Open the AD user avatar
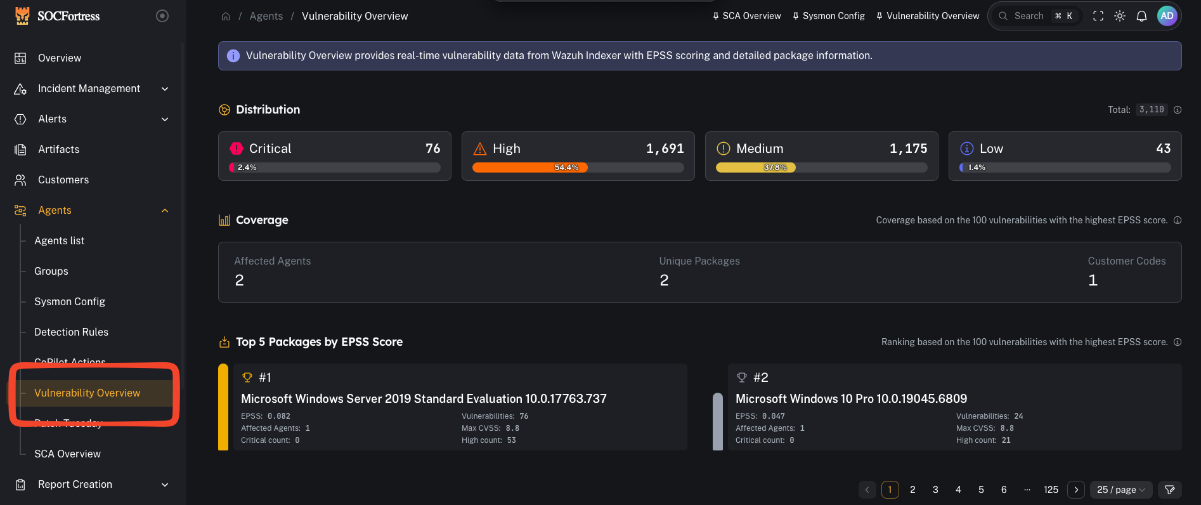The image size is (1201, 505). point(1167,16)
